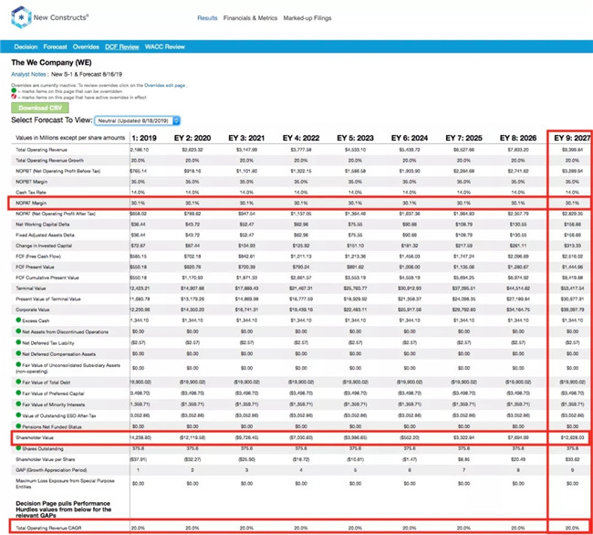Click green dot next to Net Deferred Tax Liability
Screen dimensions: 593x535
coord(18,342)
